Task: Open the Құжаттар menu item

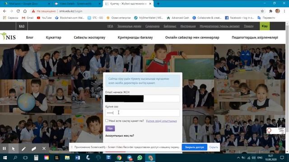Action: click(53, 37)
